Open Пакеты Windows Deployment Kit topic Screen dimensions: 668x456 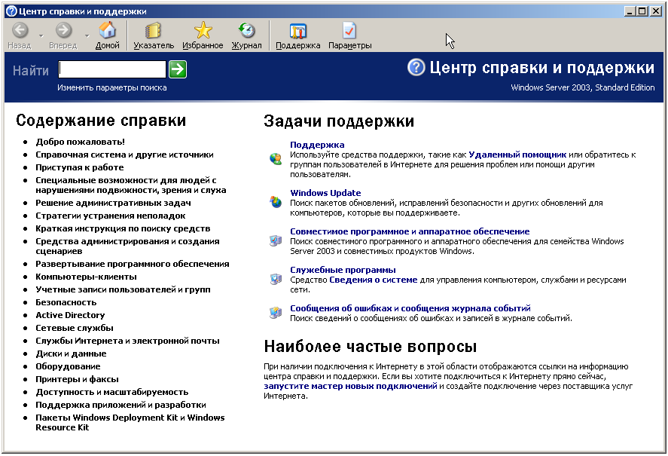coord(130,422)
